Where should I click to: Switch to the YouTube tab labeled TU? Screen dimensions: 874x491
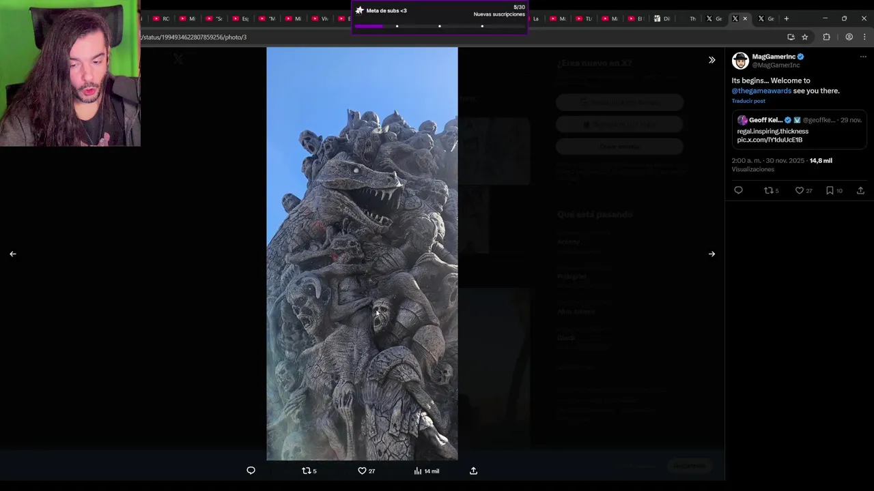(584, 18)
